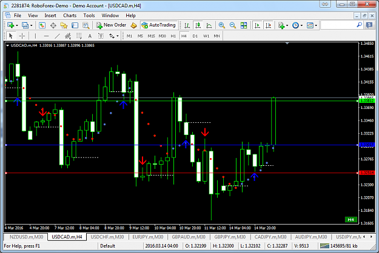Switch to M1 timeframe
Image resolution: width=379 pixels, height=253 pixels.
tap(129, 36)
